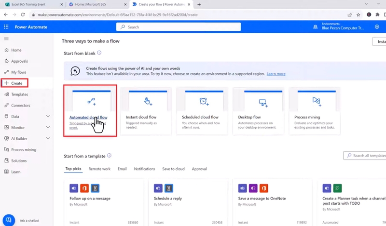Image resolution: width=386 pixels, height=226 pixels.
Task: Expand the AI Builder section chevron
Action: (48, 139)
